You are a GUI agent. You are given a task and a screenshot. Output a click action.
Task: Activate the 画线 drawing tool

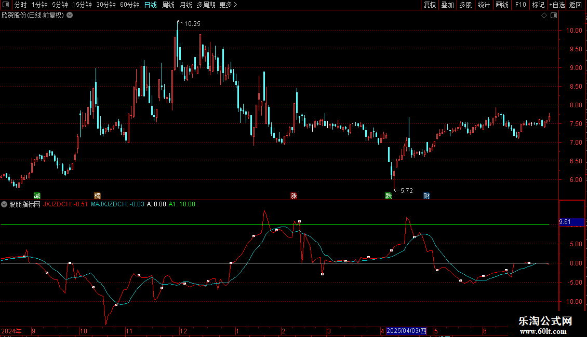click(x=502, y=5)
